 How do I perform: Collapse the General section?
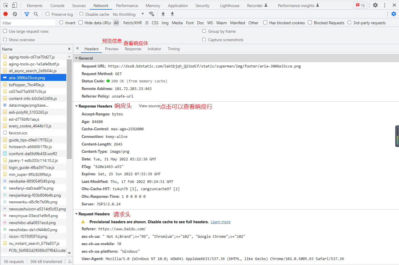[x=76, y=58]
